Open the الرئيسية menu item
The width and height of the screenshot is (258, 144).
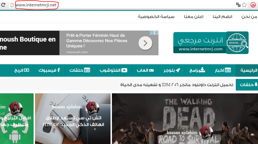[x=247, y=70]
